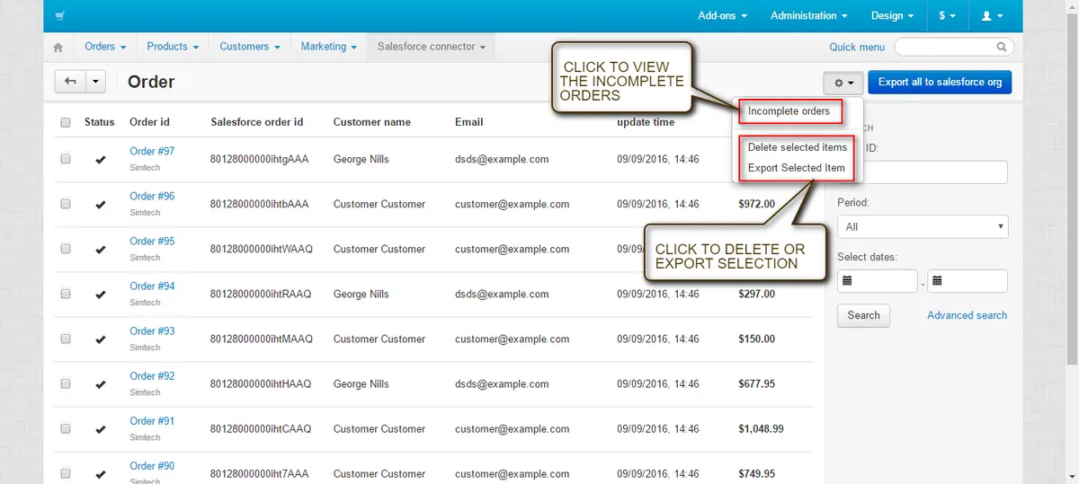Image resolution: width=1079 pixels, height=484 pixels.
Task: Expand the Period dropdown showing All
Action: tap(922, 227)
